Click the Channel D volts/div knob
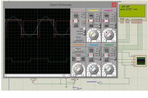Viewport: 148px width, 98px height. 109,69
